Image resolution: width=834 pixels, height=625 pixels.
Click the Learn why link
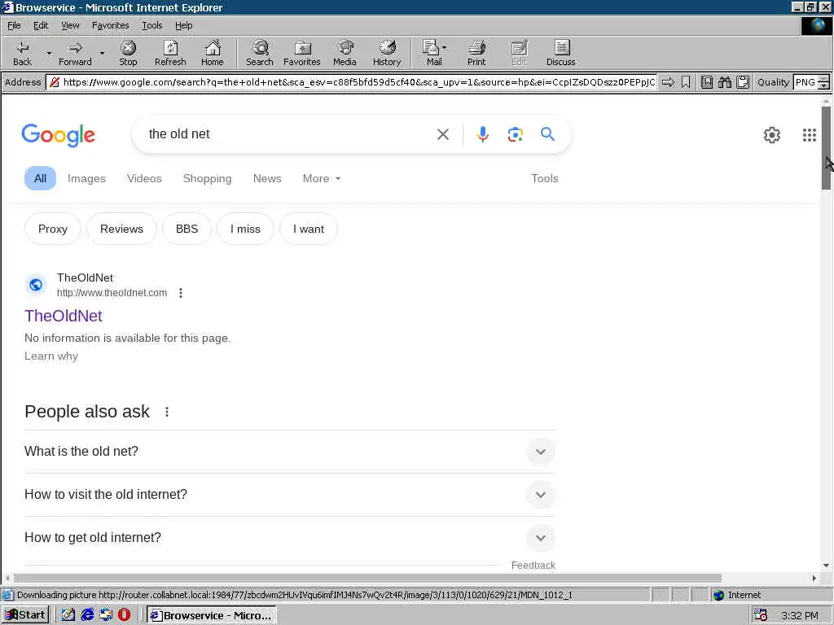(51, 356)
